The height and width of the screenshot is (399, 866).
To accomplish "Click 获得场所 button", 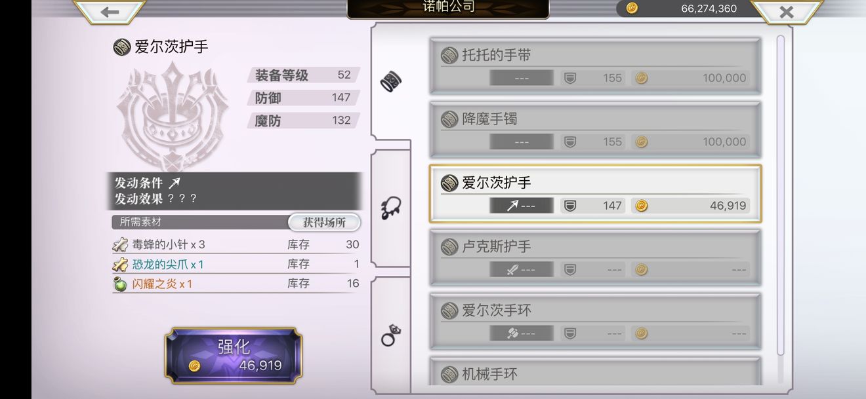I will 324,222.
